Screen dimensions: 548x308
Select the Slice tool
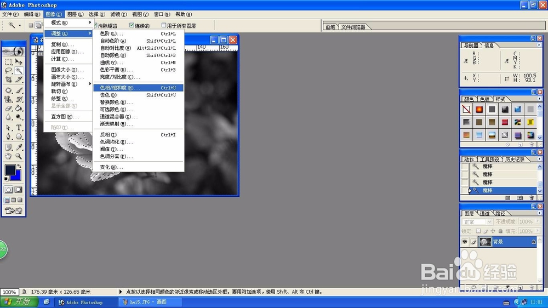[19, 79]
